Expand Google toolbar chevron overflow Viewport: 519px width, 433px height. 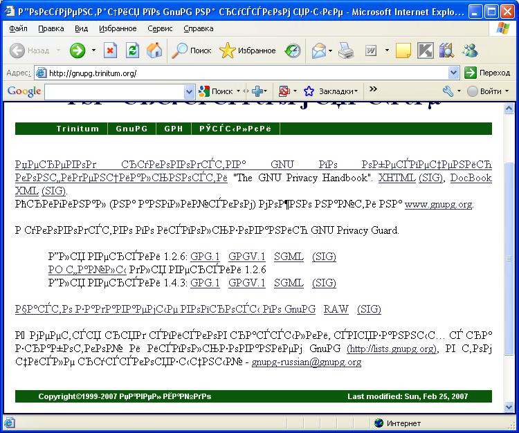pyautogui.click(x=374, y=89)
